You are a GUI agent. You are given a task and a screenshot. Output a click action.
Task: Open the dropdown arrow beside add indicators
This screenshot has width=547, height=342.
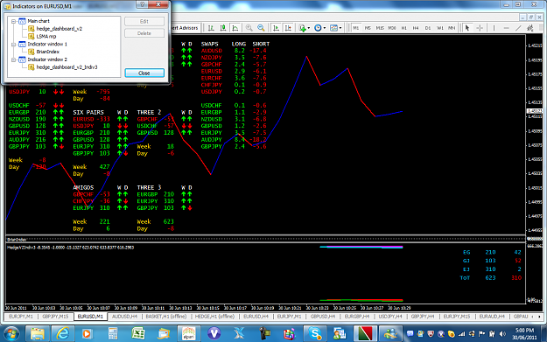click(x=309, y=28)
